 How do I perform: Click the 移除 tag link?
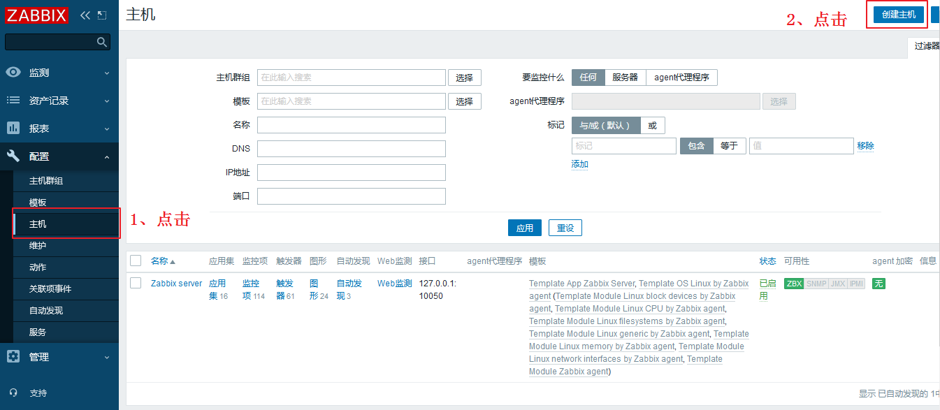[x=865, y=146]
